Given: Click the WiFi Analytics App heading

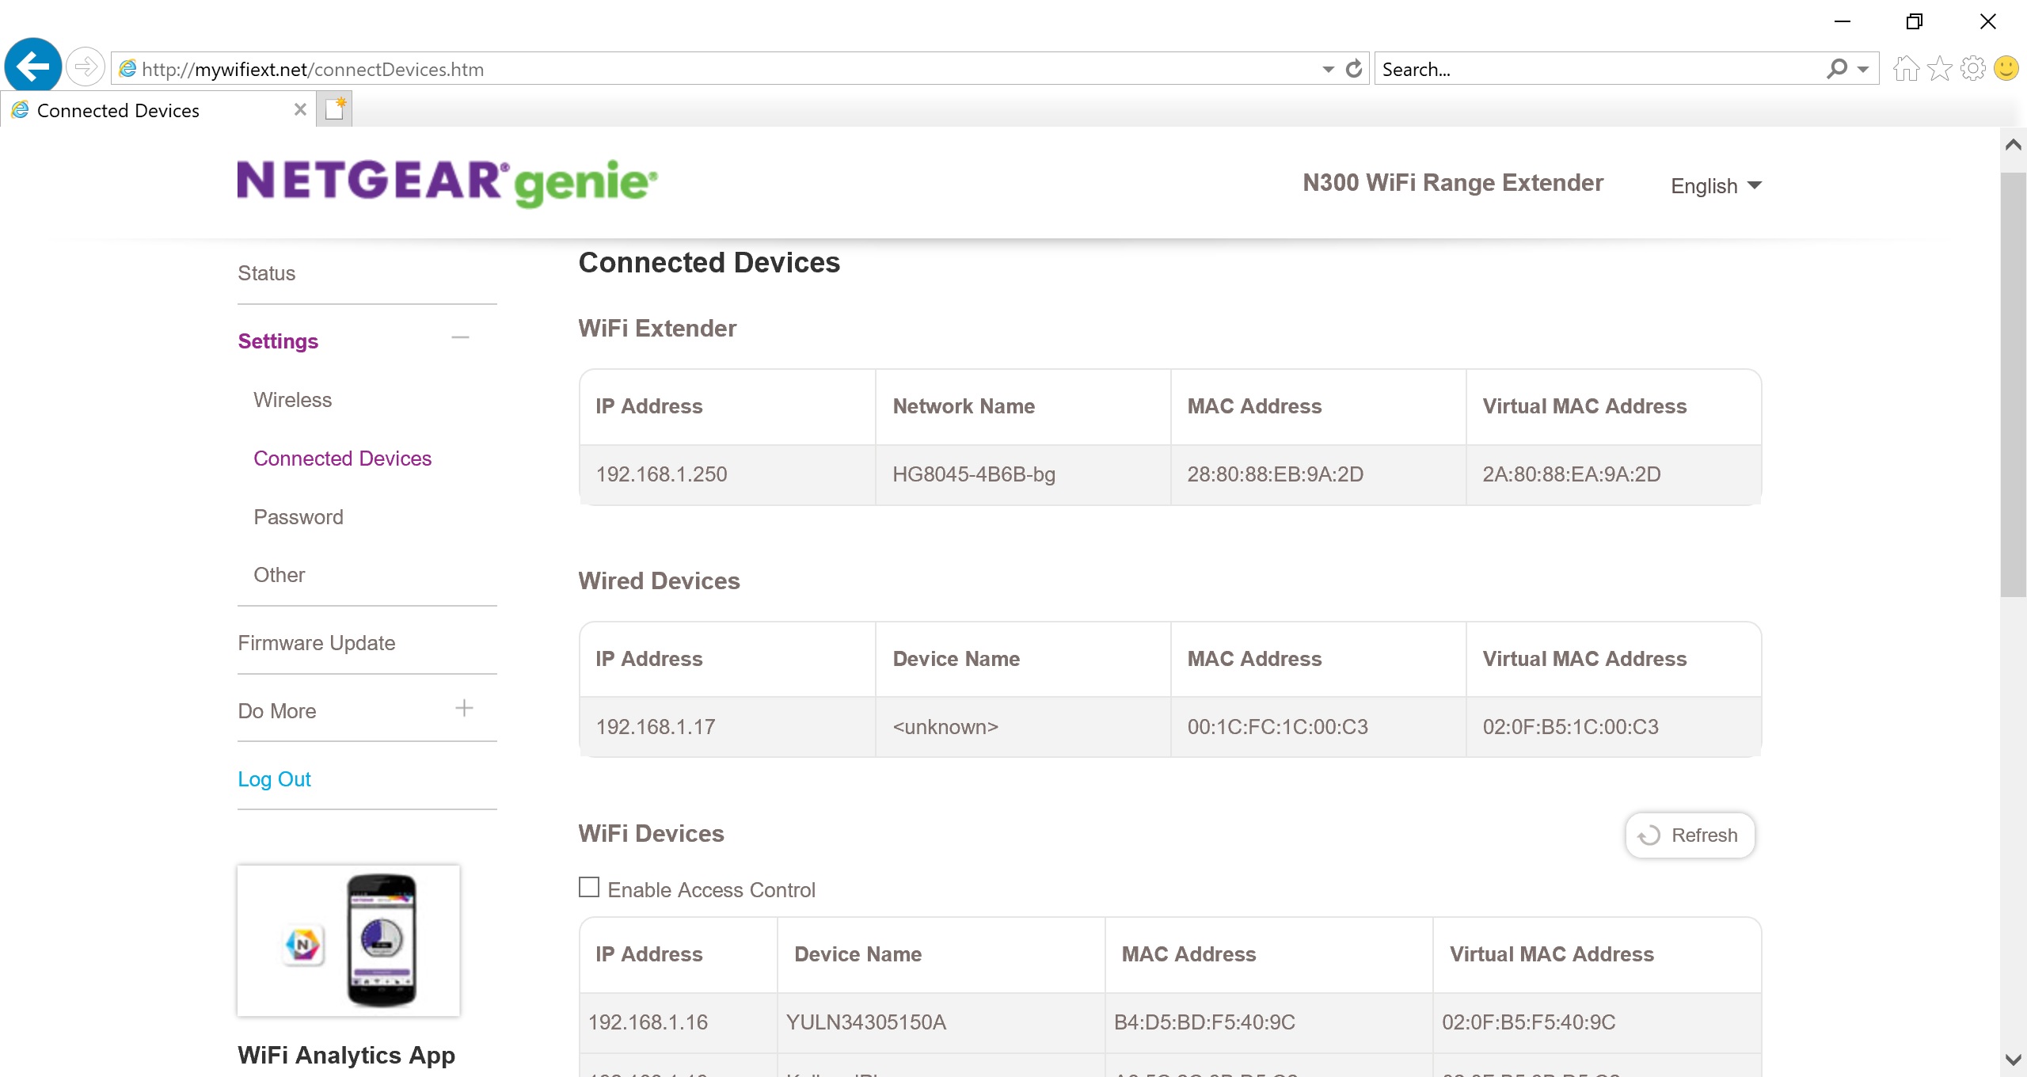Looking at the screenshot, I should [x=347, y=1056].
